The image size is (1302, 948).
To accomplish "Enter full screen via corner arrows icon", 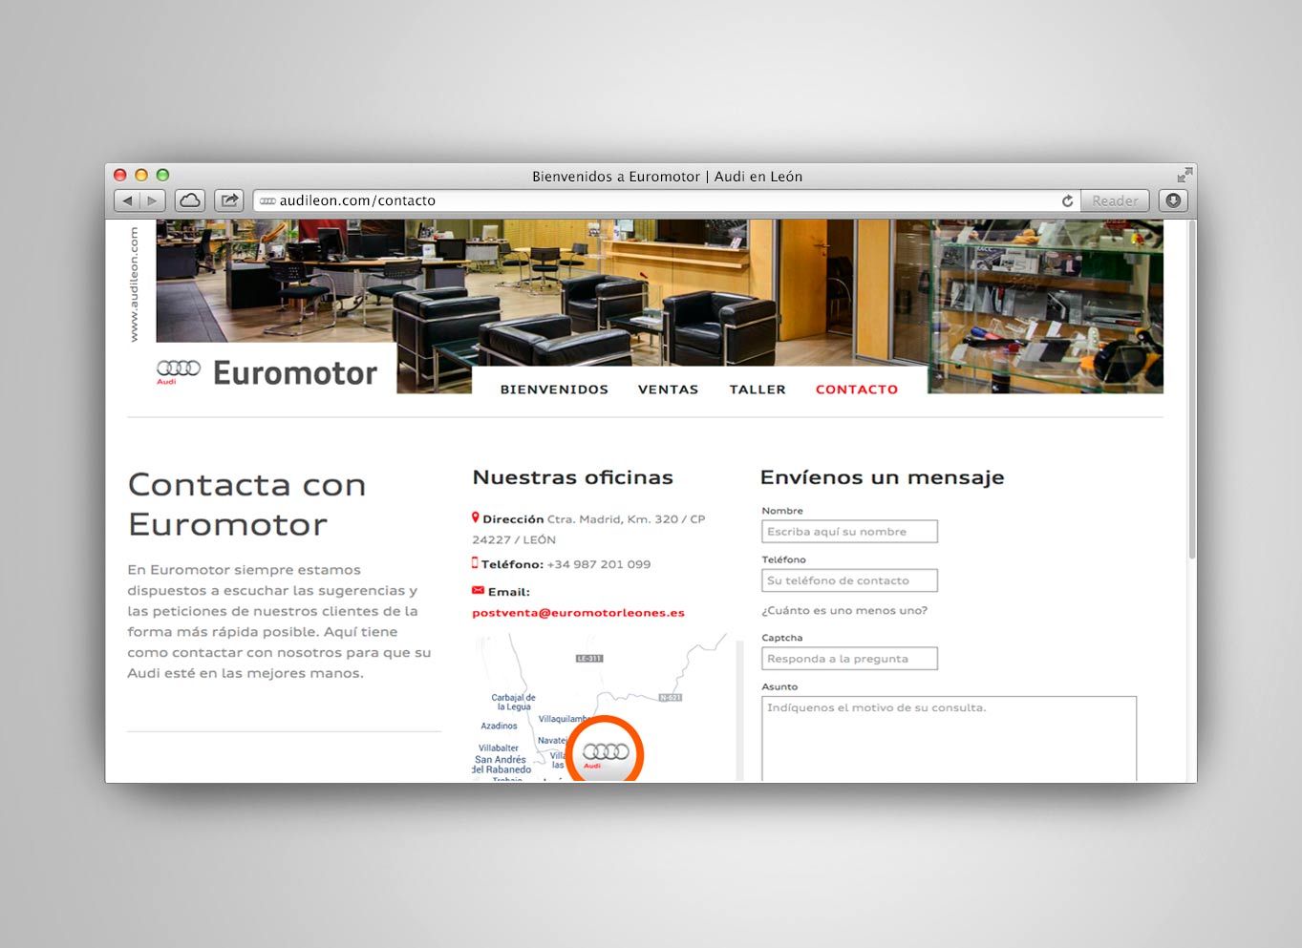I will (1185, 175).
